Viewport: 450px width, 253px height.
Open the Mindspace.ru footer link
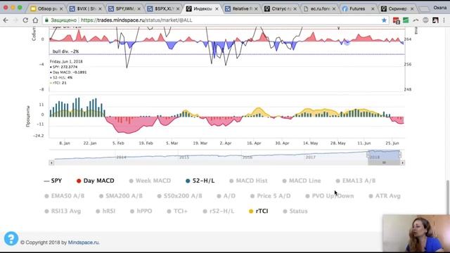coord(84,242)
